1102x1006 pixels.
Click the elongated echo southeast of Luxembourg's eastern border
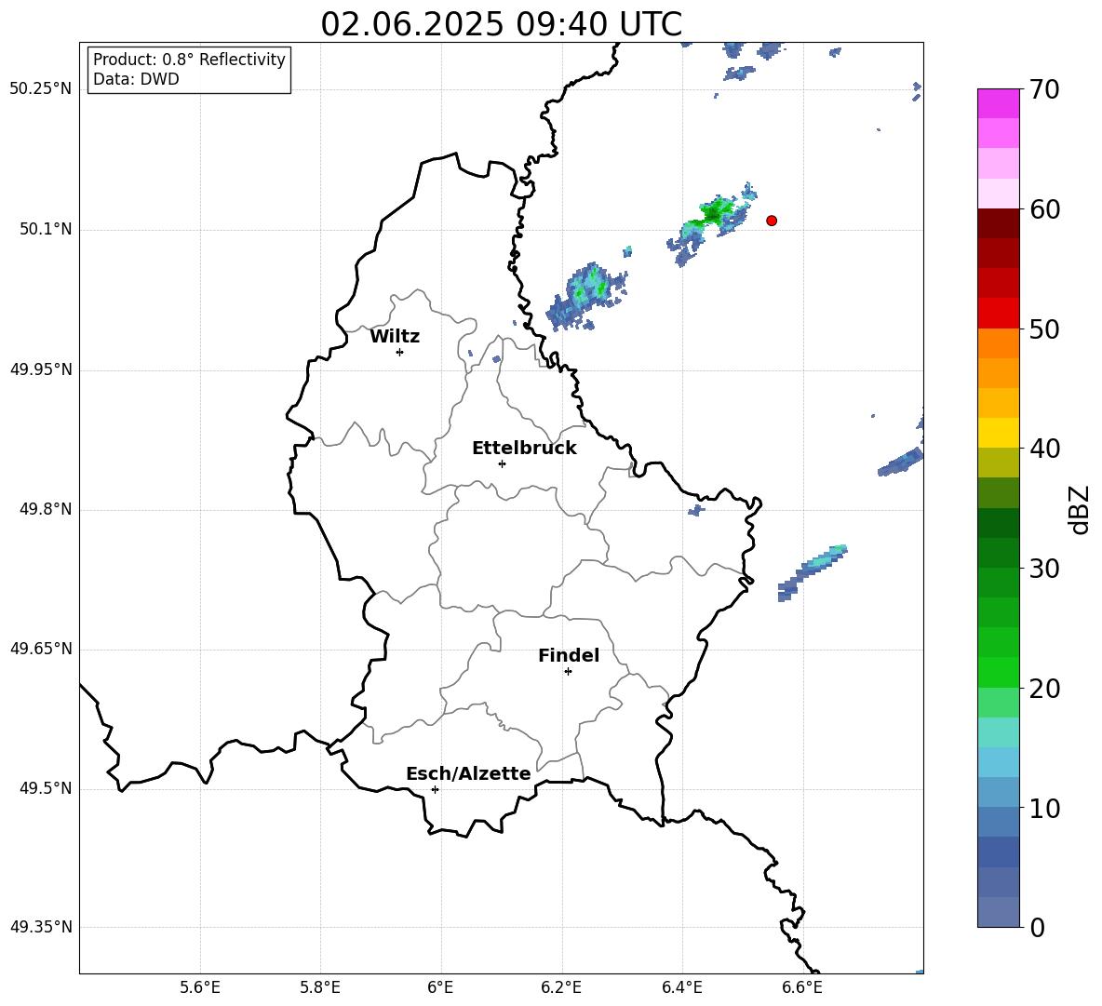(813, 571)
